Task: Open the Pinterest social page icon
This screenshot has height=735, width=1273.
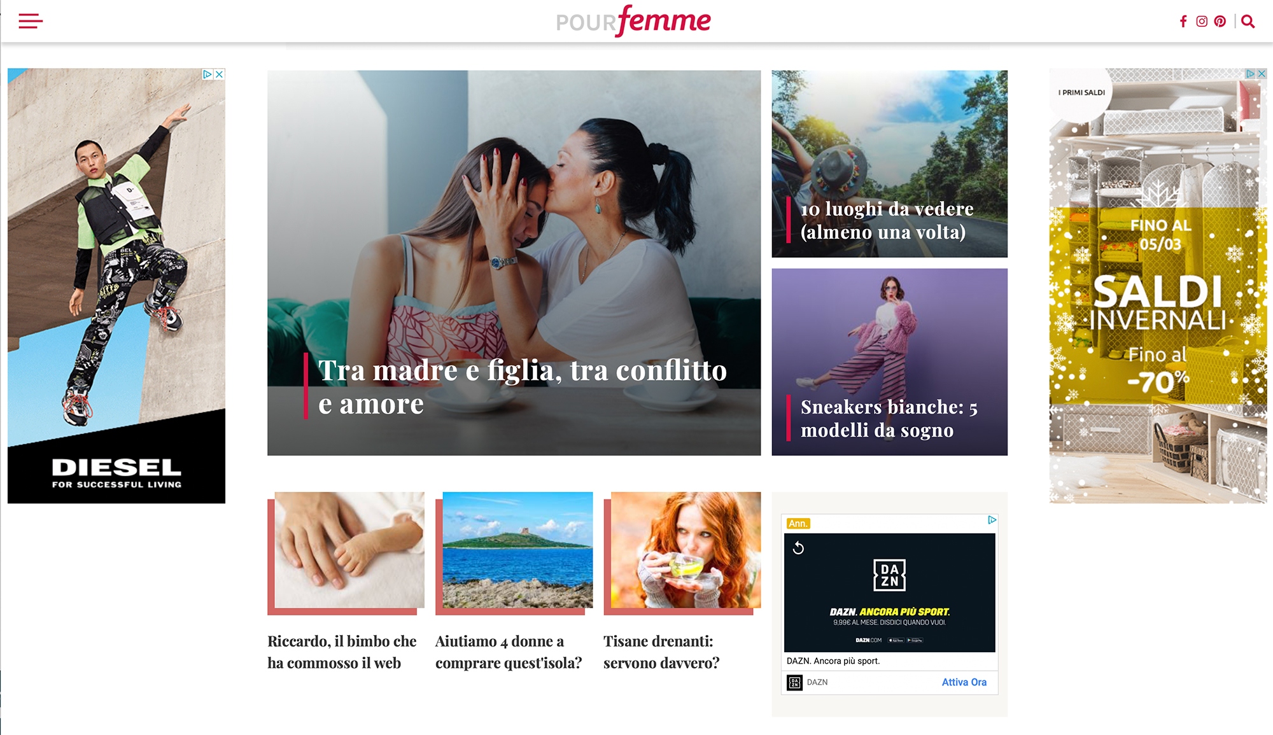Action: click(1220, 21)
